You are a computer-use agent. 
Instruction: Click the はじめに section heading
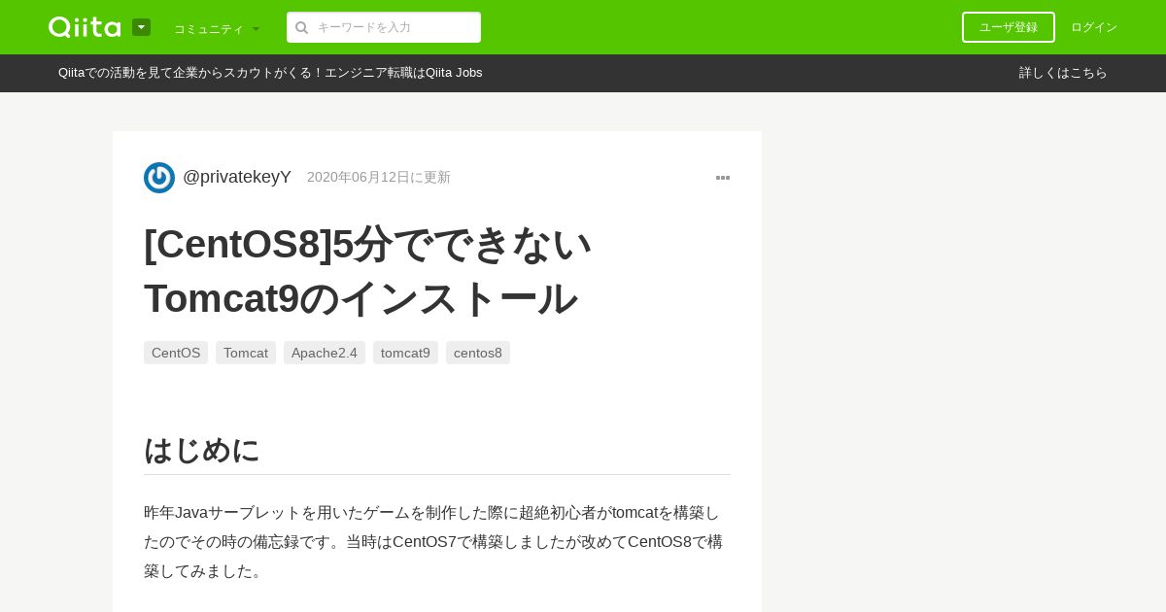pos(202,450)
